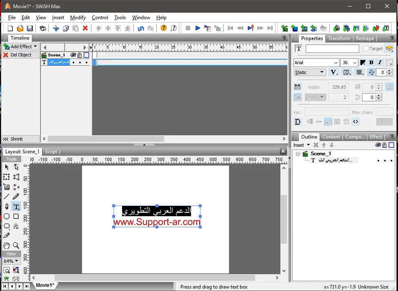Toggle Scene_1 visibility eye in timeline
Viewport: 398px width, 291px height.
point(73,55)
